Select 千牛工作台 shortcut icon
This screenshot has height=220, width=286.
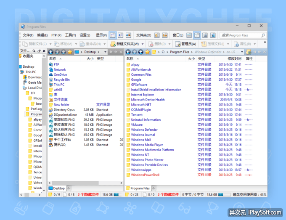51,140
